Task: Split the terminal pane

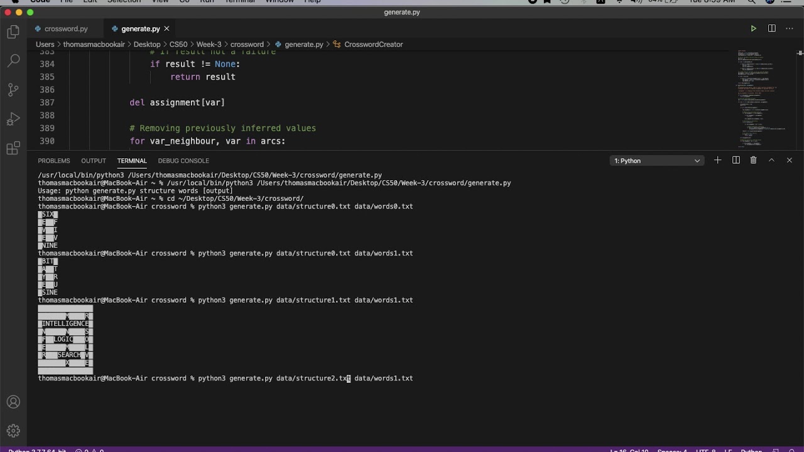Action: point(736,160)
